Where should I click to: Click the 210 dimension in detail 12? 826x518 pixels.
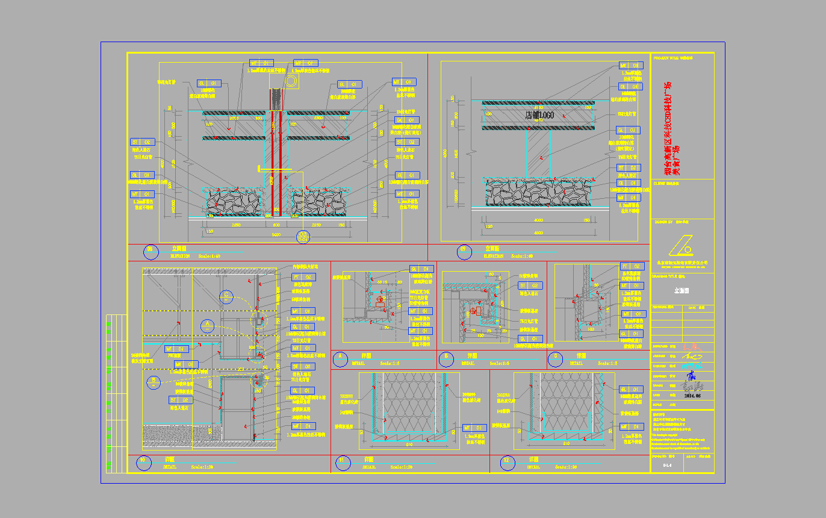(x=566, y=443)
